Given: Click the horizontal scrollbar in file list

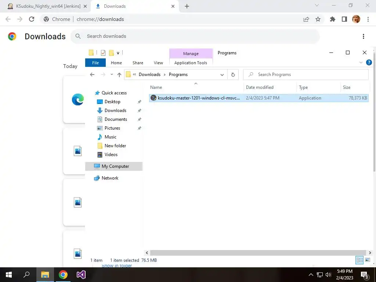Looking at the screenshot, I should 258,253.
